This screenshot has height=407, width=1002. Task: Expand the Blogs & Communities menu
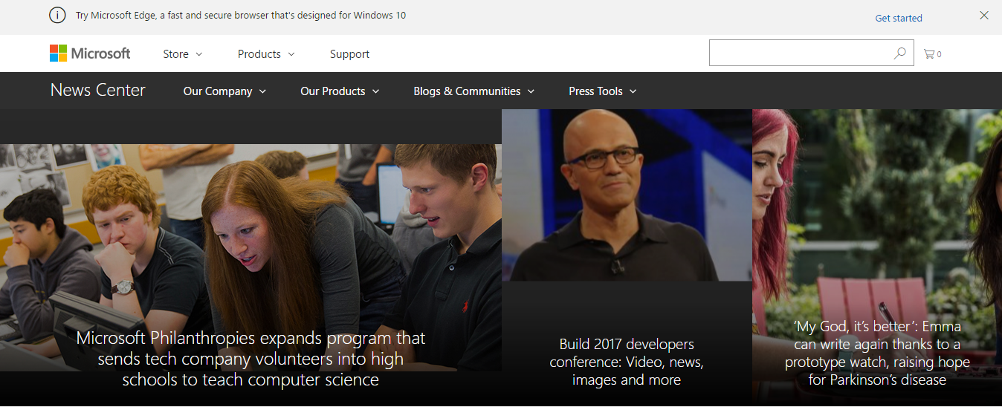[x=474, y=91]
